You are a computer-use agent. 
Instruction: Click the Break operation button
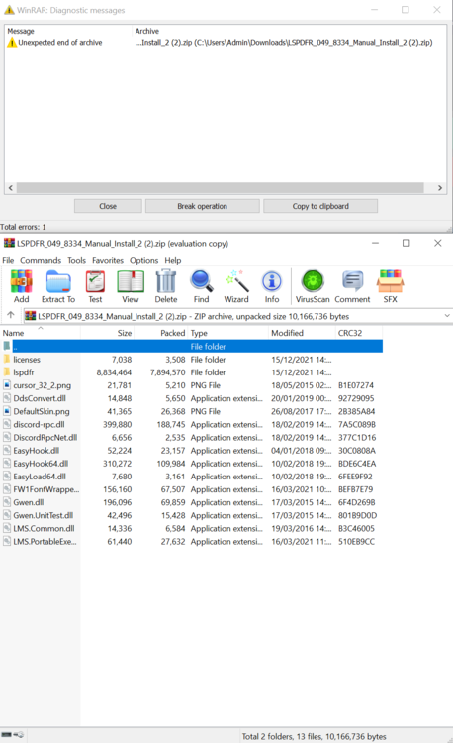coord(203,206)
